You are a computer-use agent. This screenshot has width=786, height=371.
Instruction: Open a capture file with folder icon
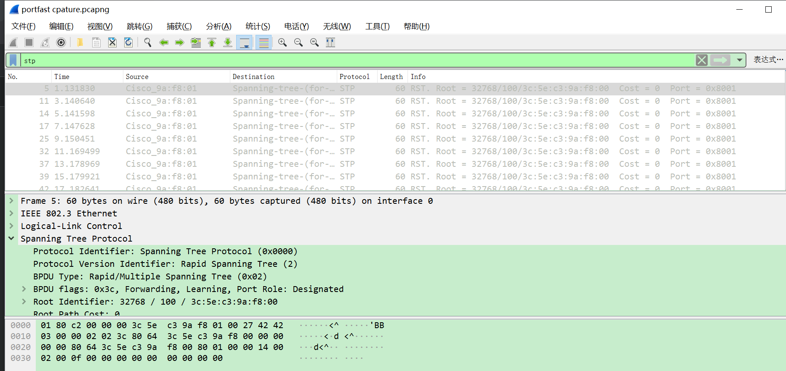pyautogui.click(x=80, y=42)
